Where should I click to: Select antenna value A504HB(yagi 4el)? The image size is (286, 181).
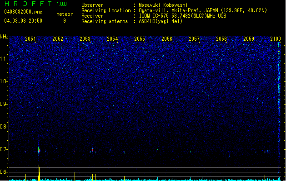(x=161, y=21)
